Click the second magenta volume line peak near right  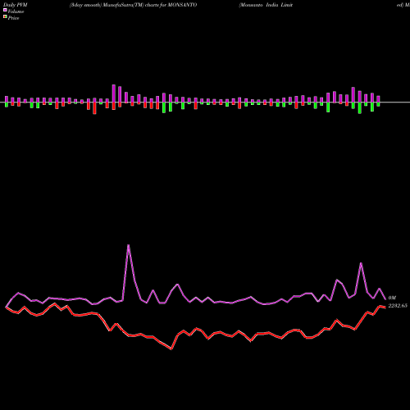coord(361,263)
